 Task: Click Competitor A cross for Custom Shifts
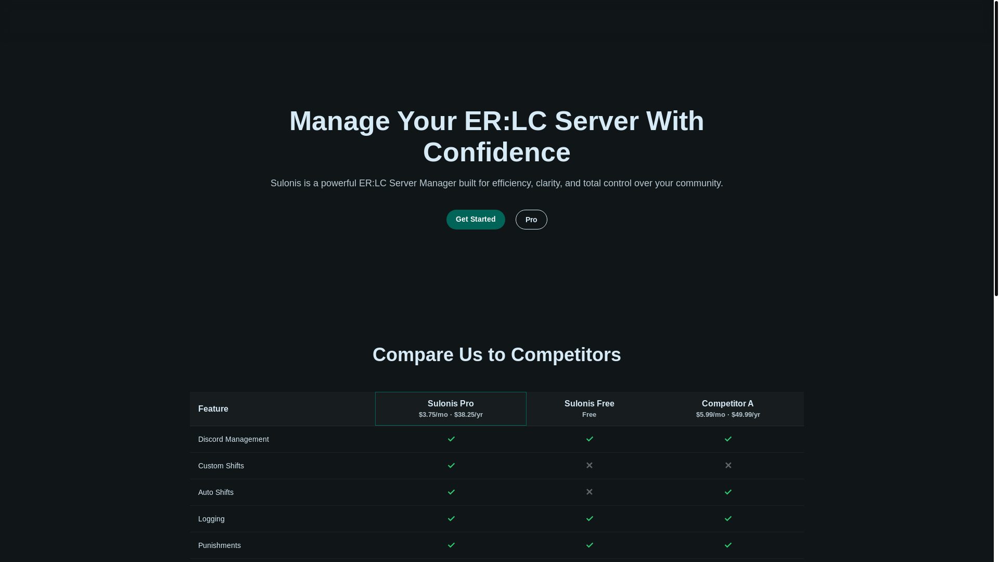(728, 465)
